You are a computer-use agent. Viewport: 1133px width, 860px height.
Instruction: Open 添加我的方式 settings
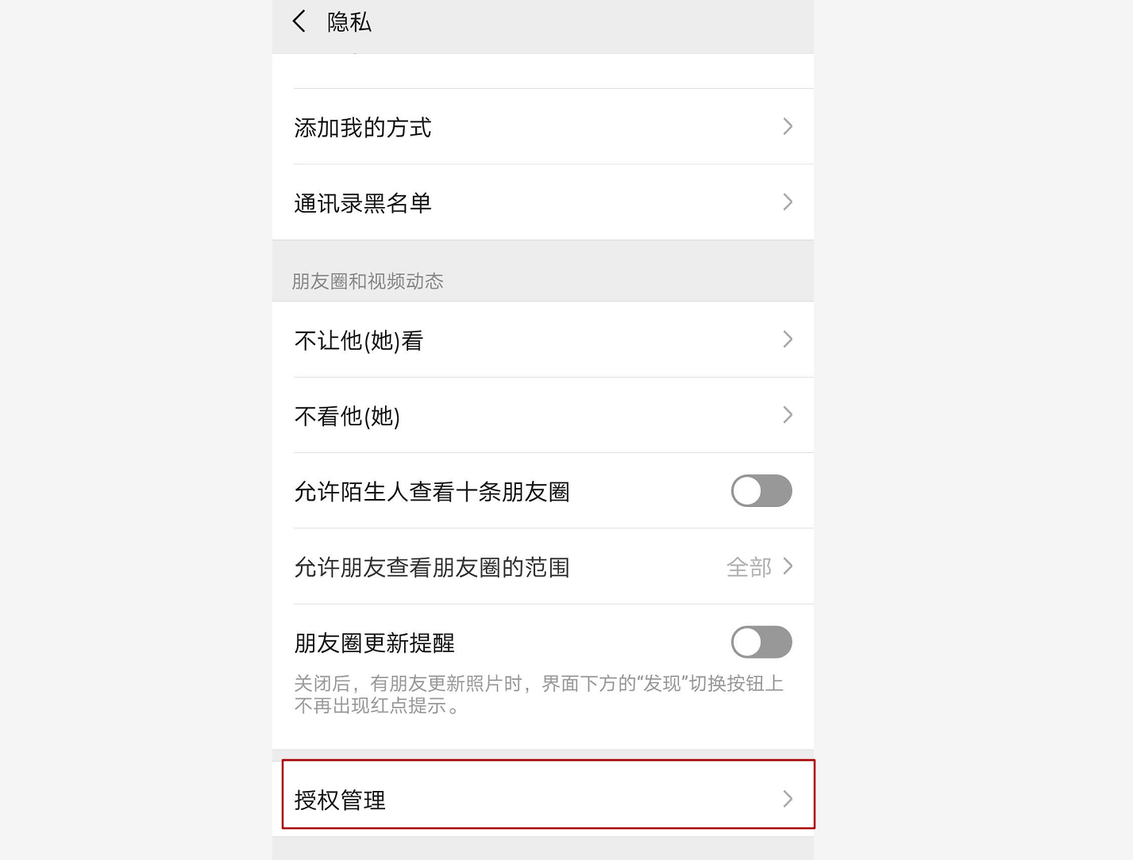point(543,127)
